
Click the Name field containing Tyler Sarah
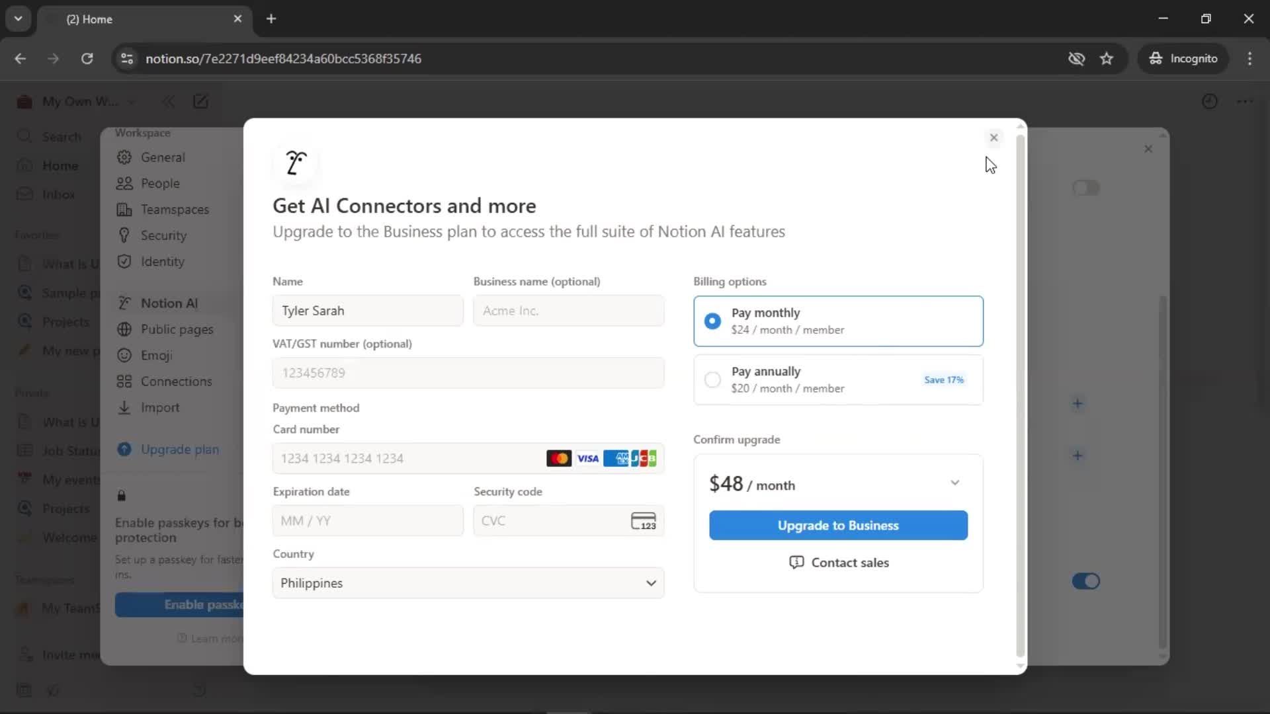(x=368, y=310)
